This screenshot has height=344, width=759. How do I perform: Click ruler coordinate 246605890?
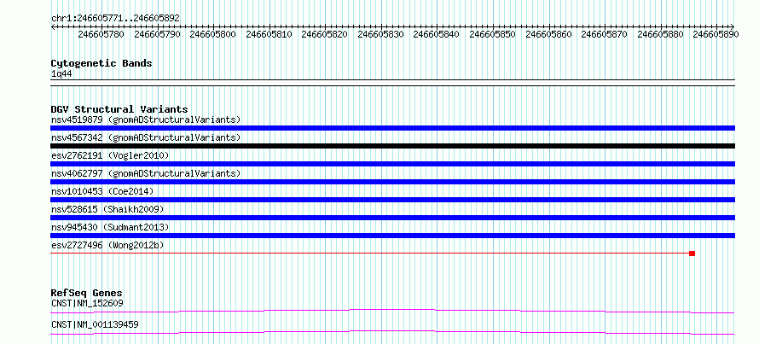coord(716,34)
